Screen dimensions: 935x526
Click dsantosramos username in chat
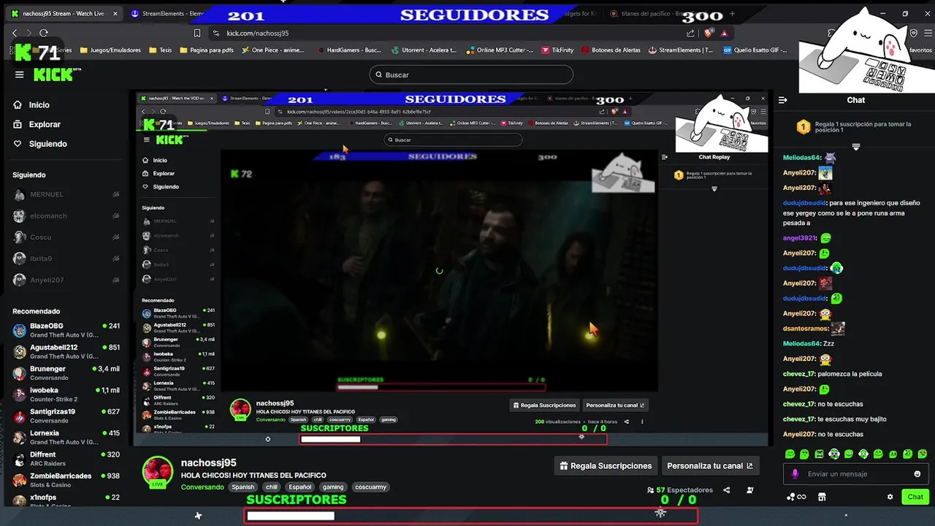[806, 329]
